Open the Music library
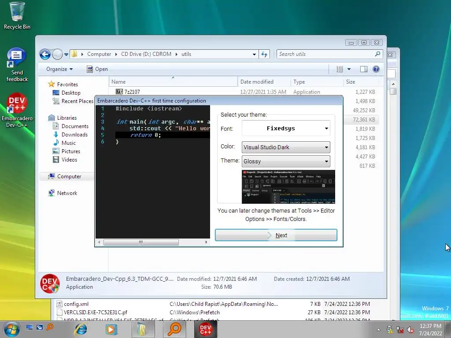The image size is (451, 338). (68, 143)
